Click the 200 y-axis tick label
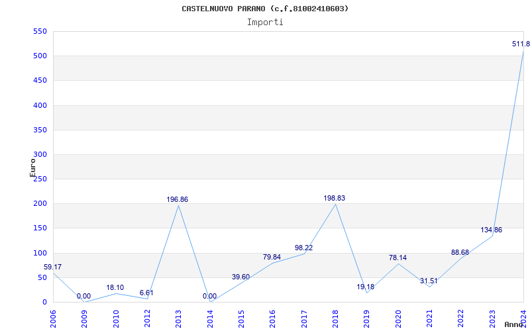 coord(40,204)
